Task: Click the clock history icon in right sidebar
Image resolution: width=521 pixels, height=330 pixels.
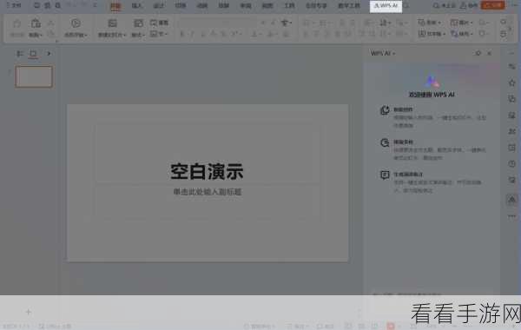Action: point(511,164)
